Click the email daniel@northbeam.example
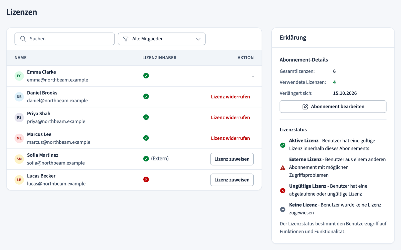 click(x=57, y=101)
